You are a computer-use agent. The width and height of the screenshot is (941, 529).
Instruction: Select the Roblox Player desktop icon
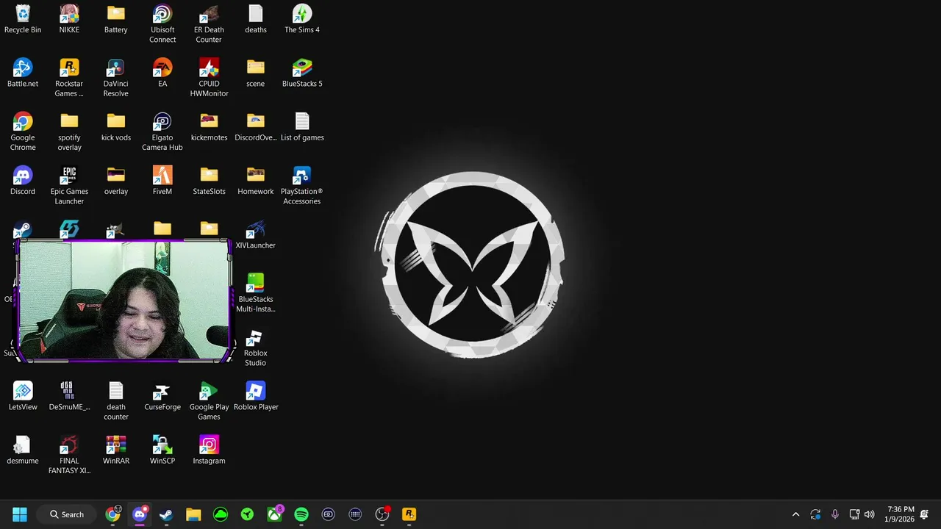256,396
